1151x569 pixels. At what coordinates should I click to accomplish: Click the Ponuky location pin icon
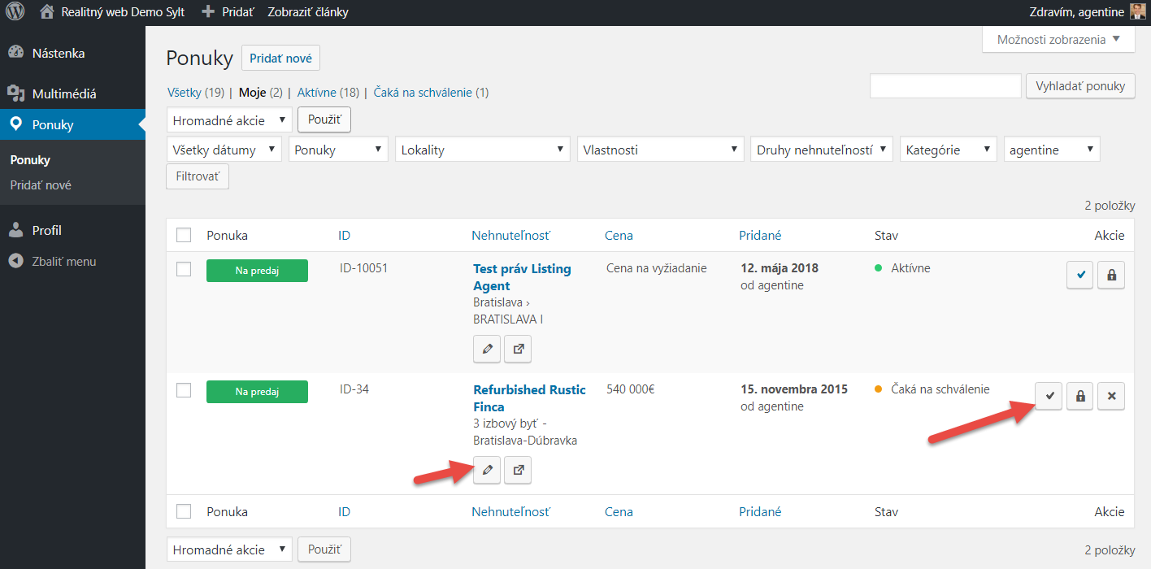[x=16, y=124]
